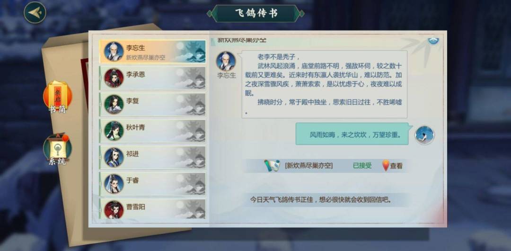Tap the player avatar beside the reply

(x=424, y=135)
